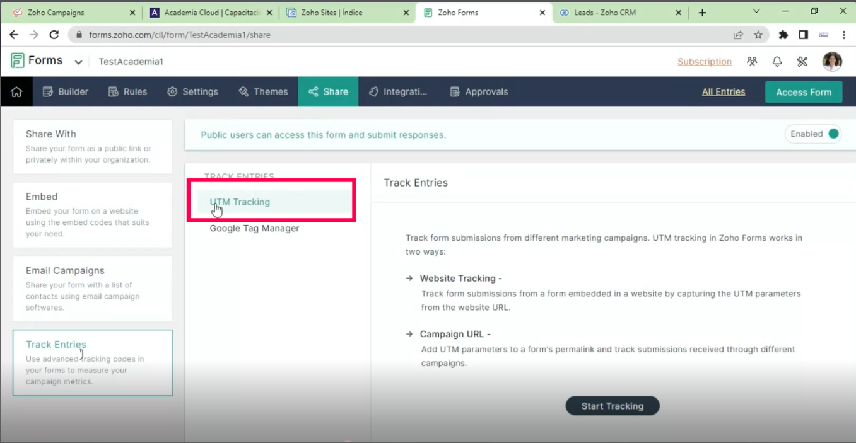Click the All Entries link
Image resolution: width=856 pixels, height=443 pixels.
(x=724, y=92)
